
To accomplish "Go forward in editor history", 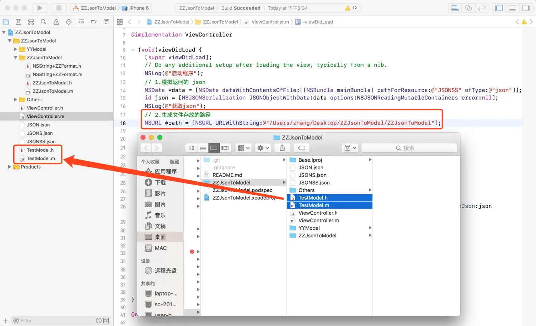I will (140, 22).
